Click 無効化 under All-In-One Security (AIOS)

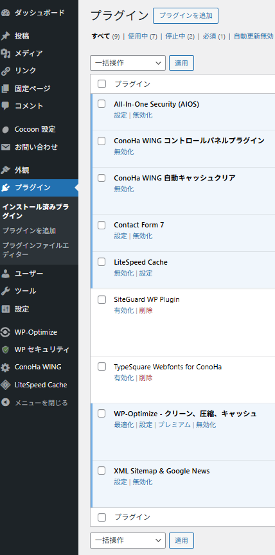(143, 115)
